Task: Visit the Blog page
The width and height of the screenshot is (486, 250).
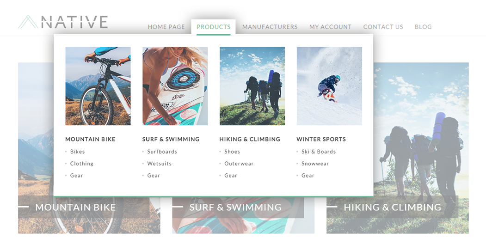Action: (x=423, y=27)
